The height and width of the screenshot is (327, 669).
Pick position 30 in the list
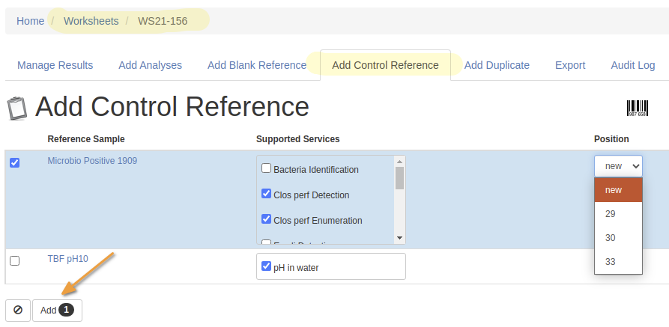[x=611, y=238]
